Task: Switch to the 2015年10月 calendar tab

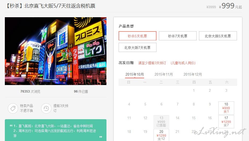Action: tap(134, 74)
